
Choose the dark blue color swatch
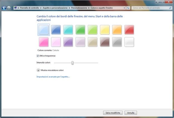point(56,30)
